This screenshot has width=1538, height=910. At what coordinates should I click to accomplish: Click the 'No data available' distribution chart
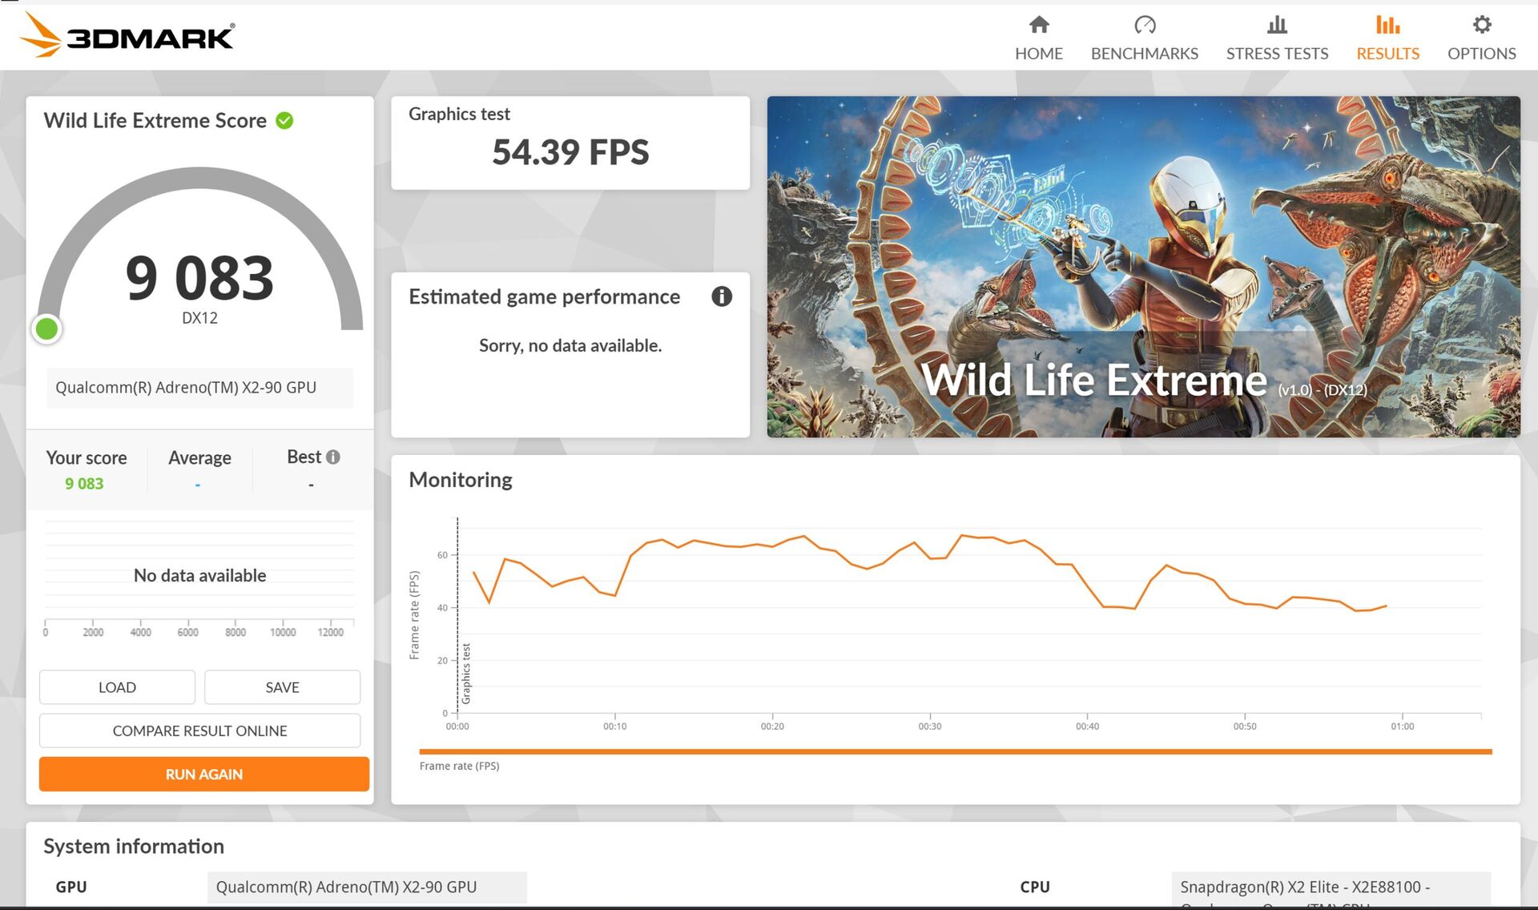click(199, 575)
